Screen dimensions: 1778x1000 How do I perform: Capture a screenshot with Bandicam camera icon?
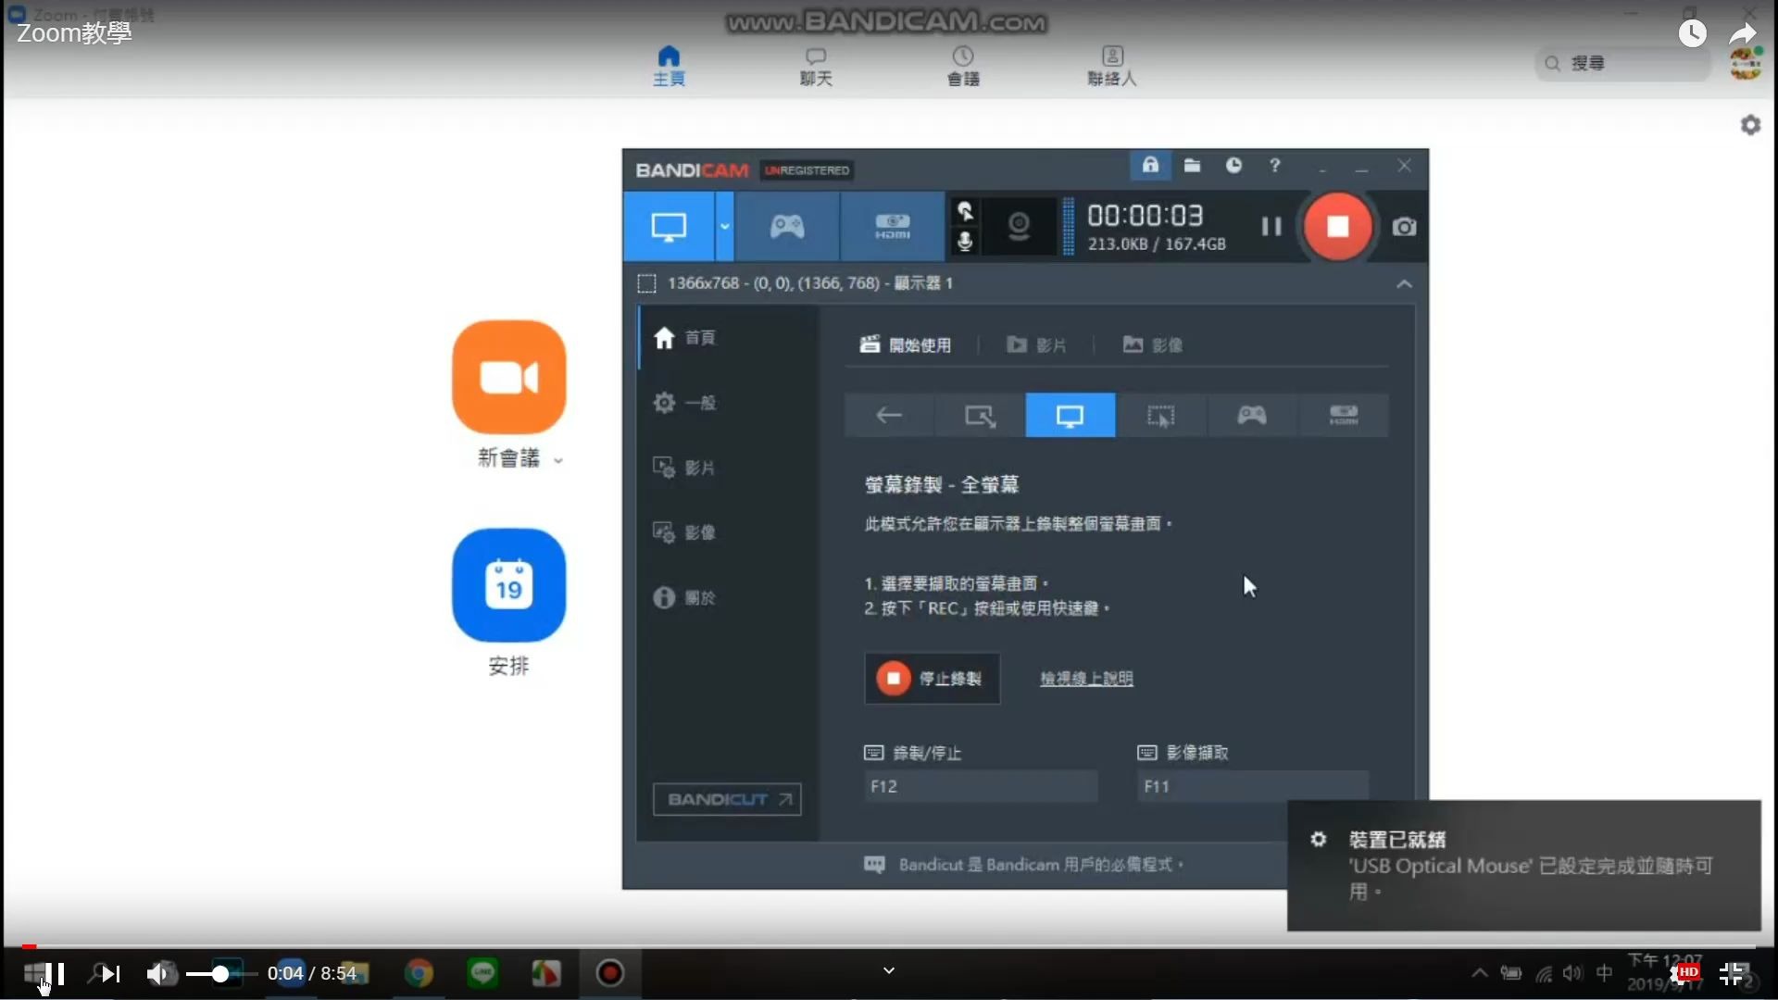[x=1404, y=227]
